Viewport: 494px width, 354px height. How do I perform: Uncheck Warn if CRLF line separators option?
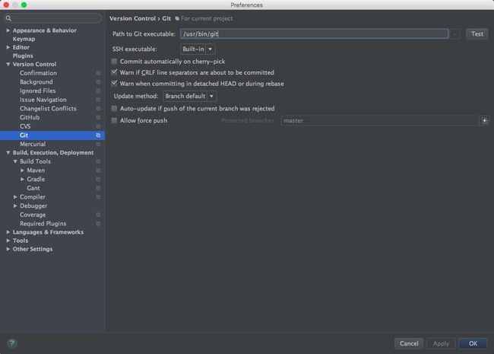114,72
